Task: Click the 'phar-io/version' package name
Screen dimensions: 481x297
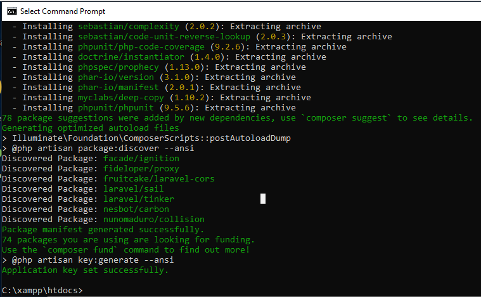Action: point(116,77)
